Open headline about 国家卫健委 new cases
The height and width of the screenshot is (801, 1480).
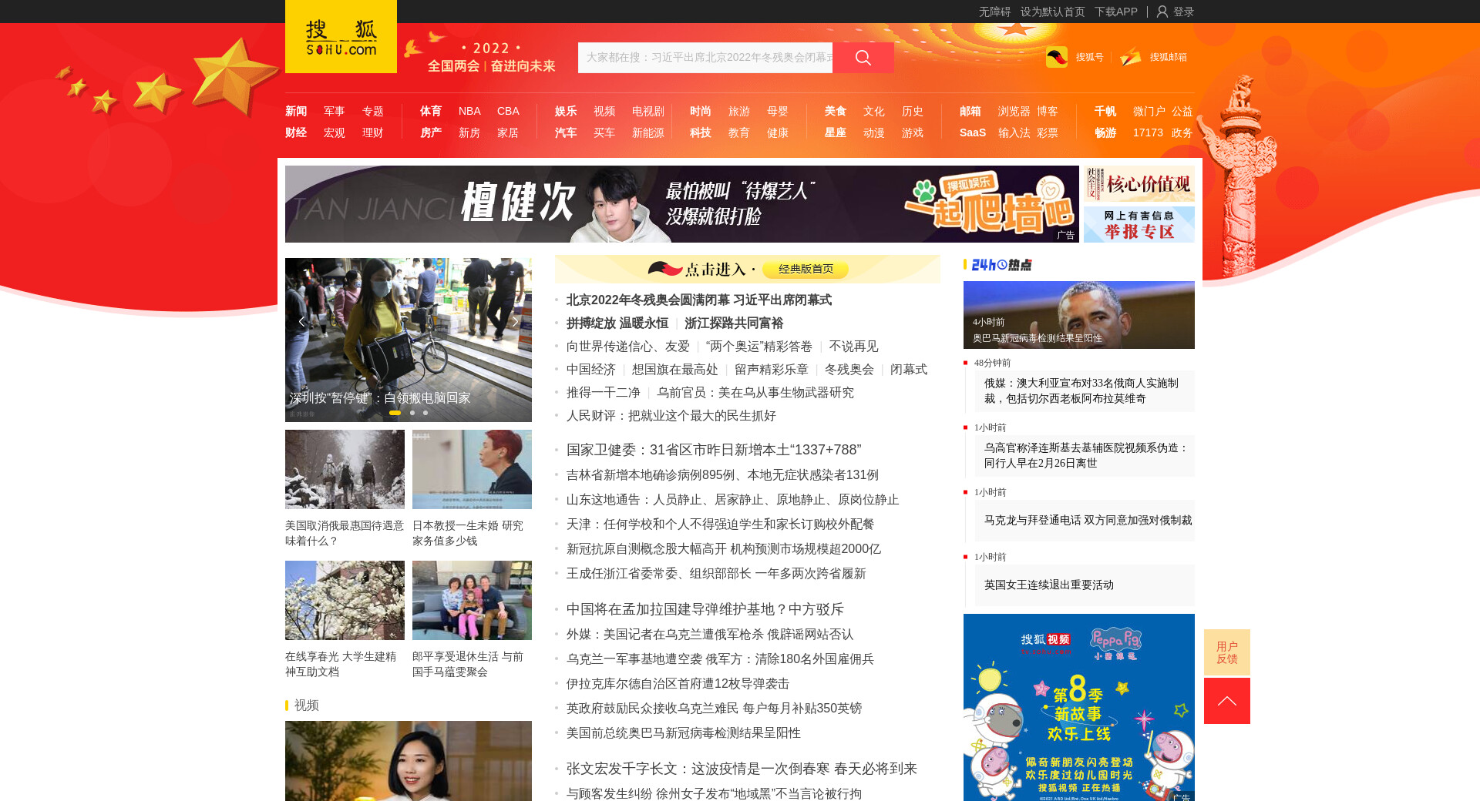pyautogui.click(x=713, y=450)
